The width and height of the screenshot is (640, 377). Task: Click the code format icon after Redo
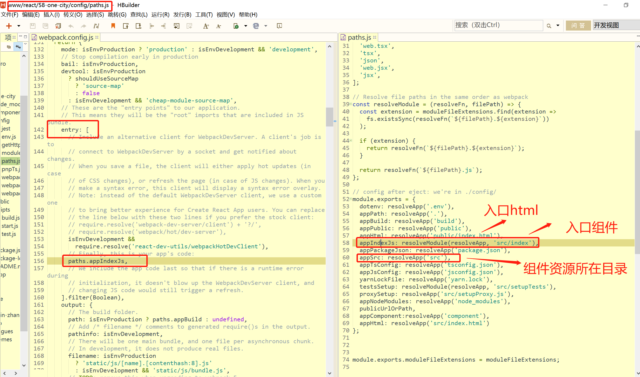96,26
